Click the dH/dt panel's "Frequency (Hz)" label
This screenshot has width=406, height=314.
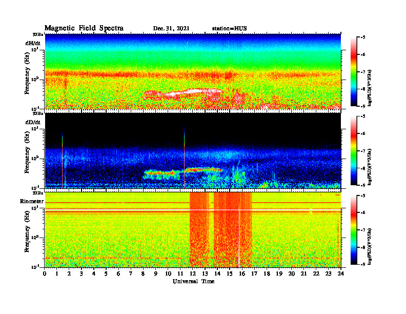point(27,73)
